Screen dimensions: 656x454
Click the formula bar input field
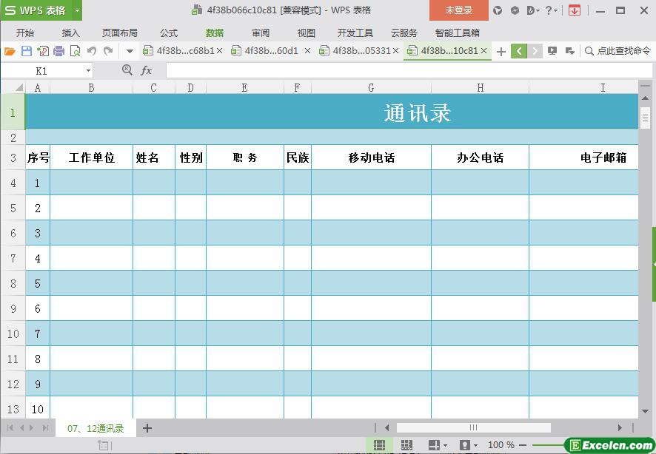pos(400,70)
